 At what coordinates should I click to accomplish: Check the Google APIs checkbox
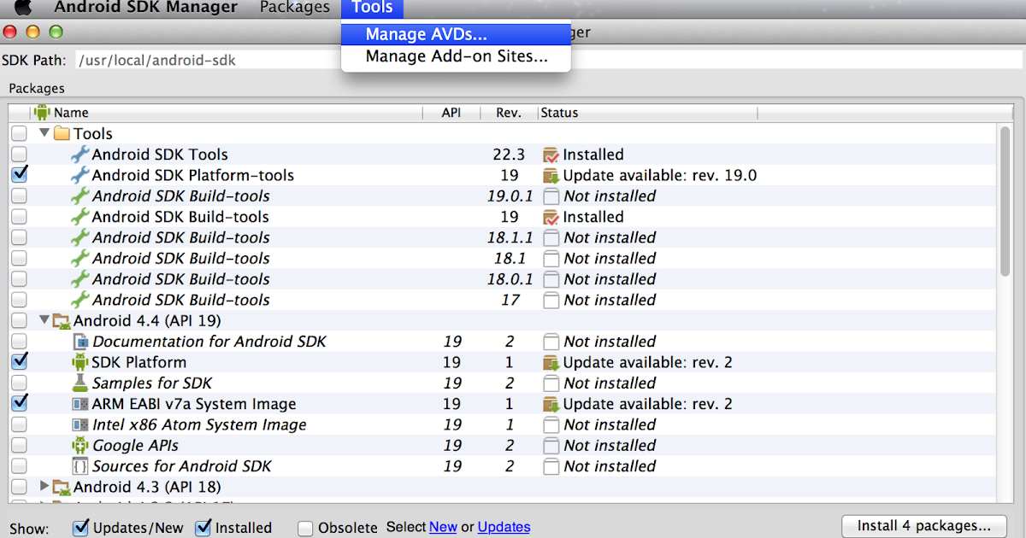[19, 446]
